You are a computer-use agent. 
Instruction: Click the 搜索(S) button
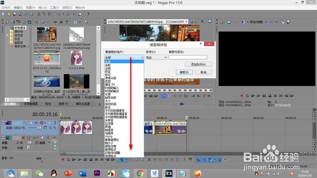pyautogui.click(x=184, y=72)
